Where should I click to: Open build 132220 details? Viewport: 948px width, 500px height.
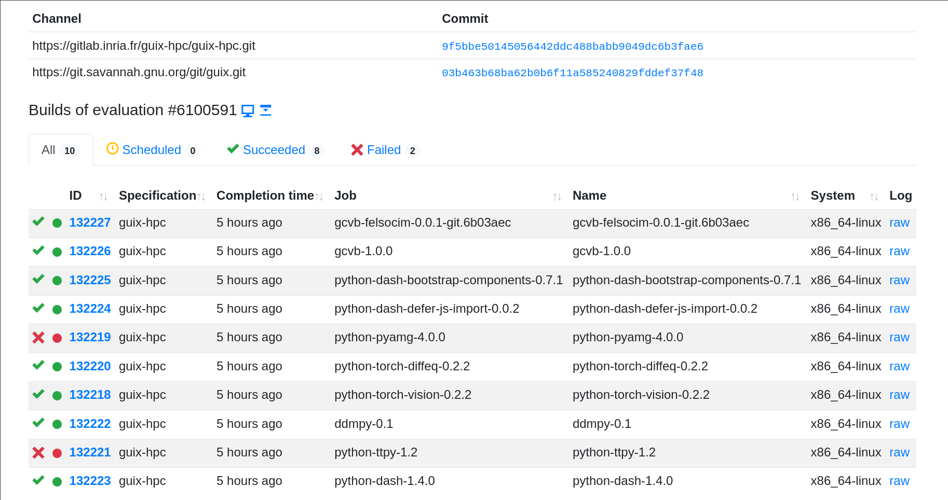click(x=90, y=366)
